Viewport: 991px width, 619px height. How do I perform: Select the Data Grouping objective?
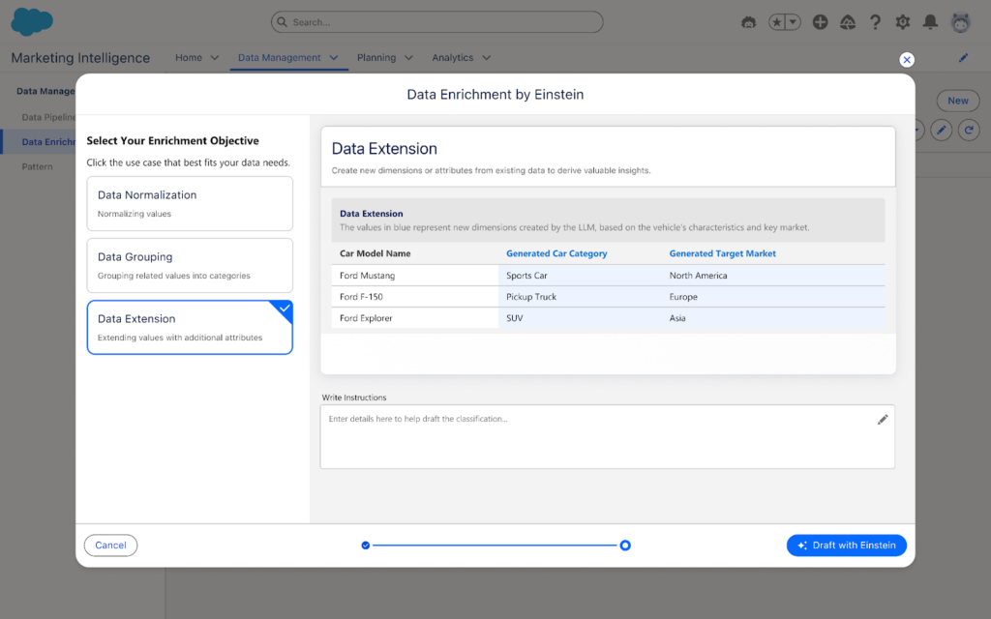pyautogui.click(x=190, y=265)
